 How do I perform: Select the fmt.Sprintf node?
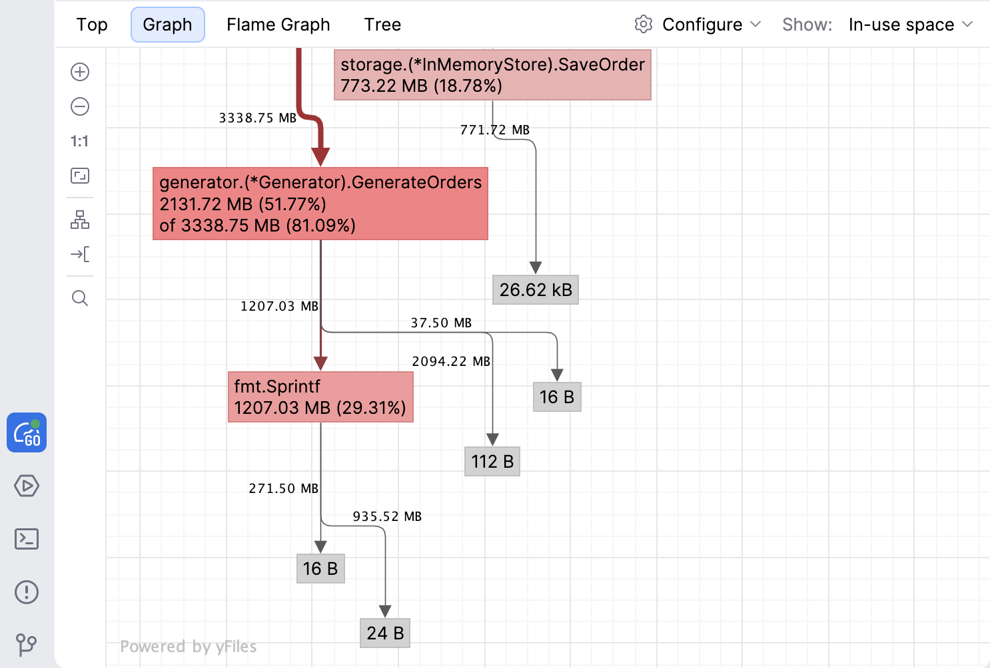(x=320, y=397)
